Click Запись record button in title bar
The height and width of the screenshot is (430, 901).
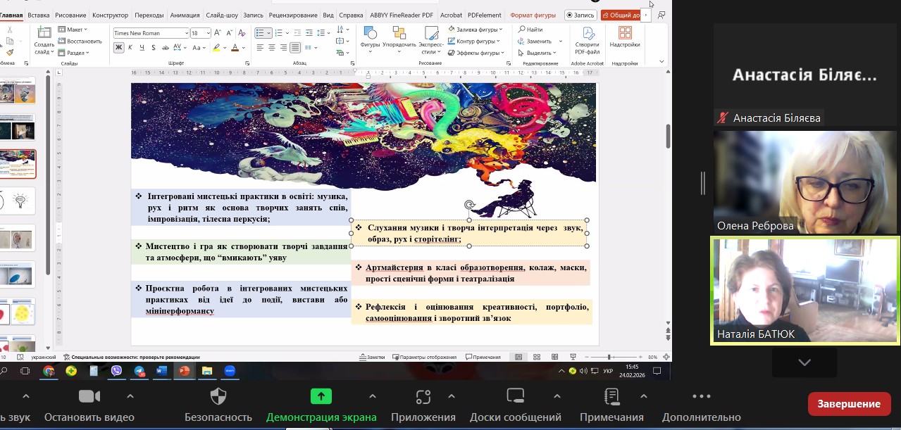click(580, 15)
